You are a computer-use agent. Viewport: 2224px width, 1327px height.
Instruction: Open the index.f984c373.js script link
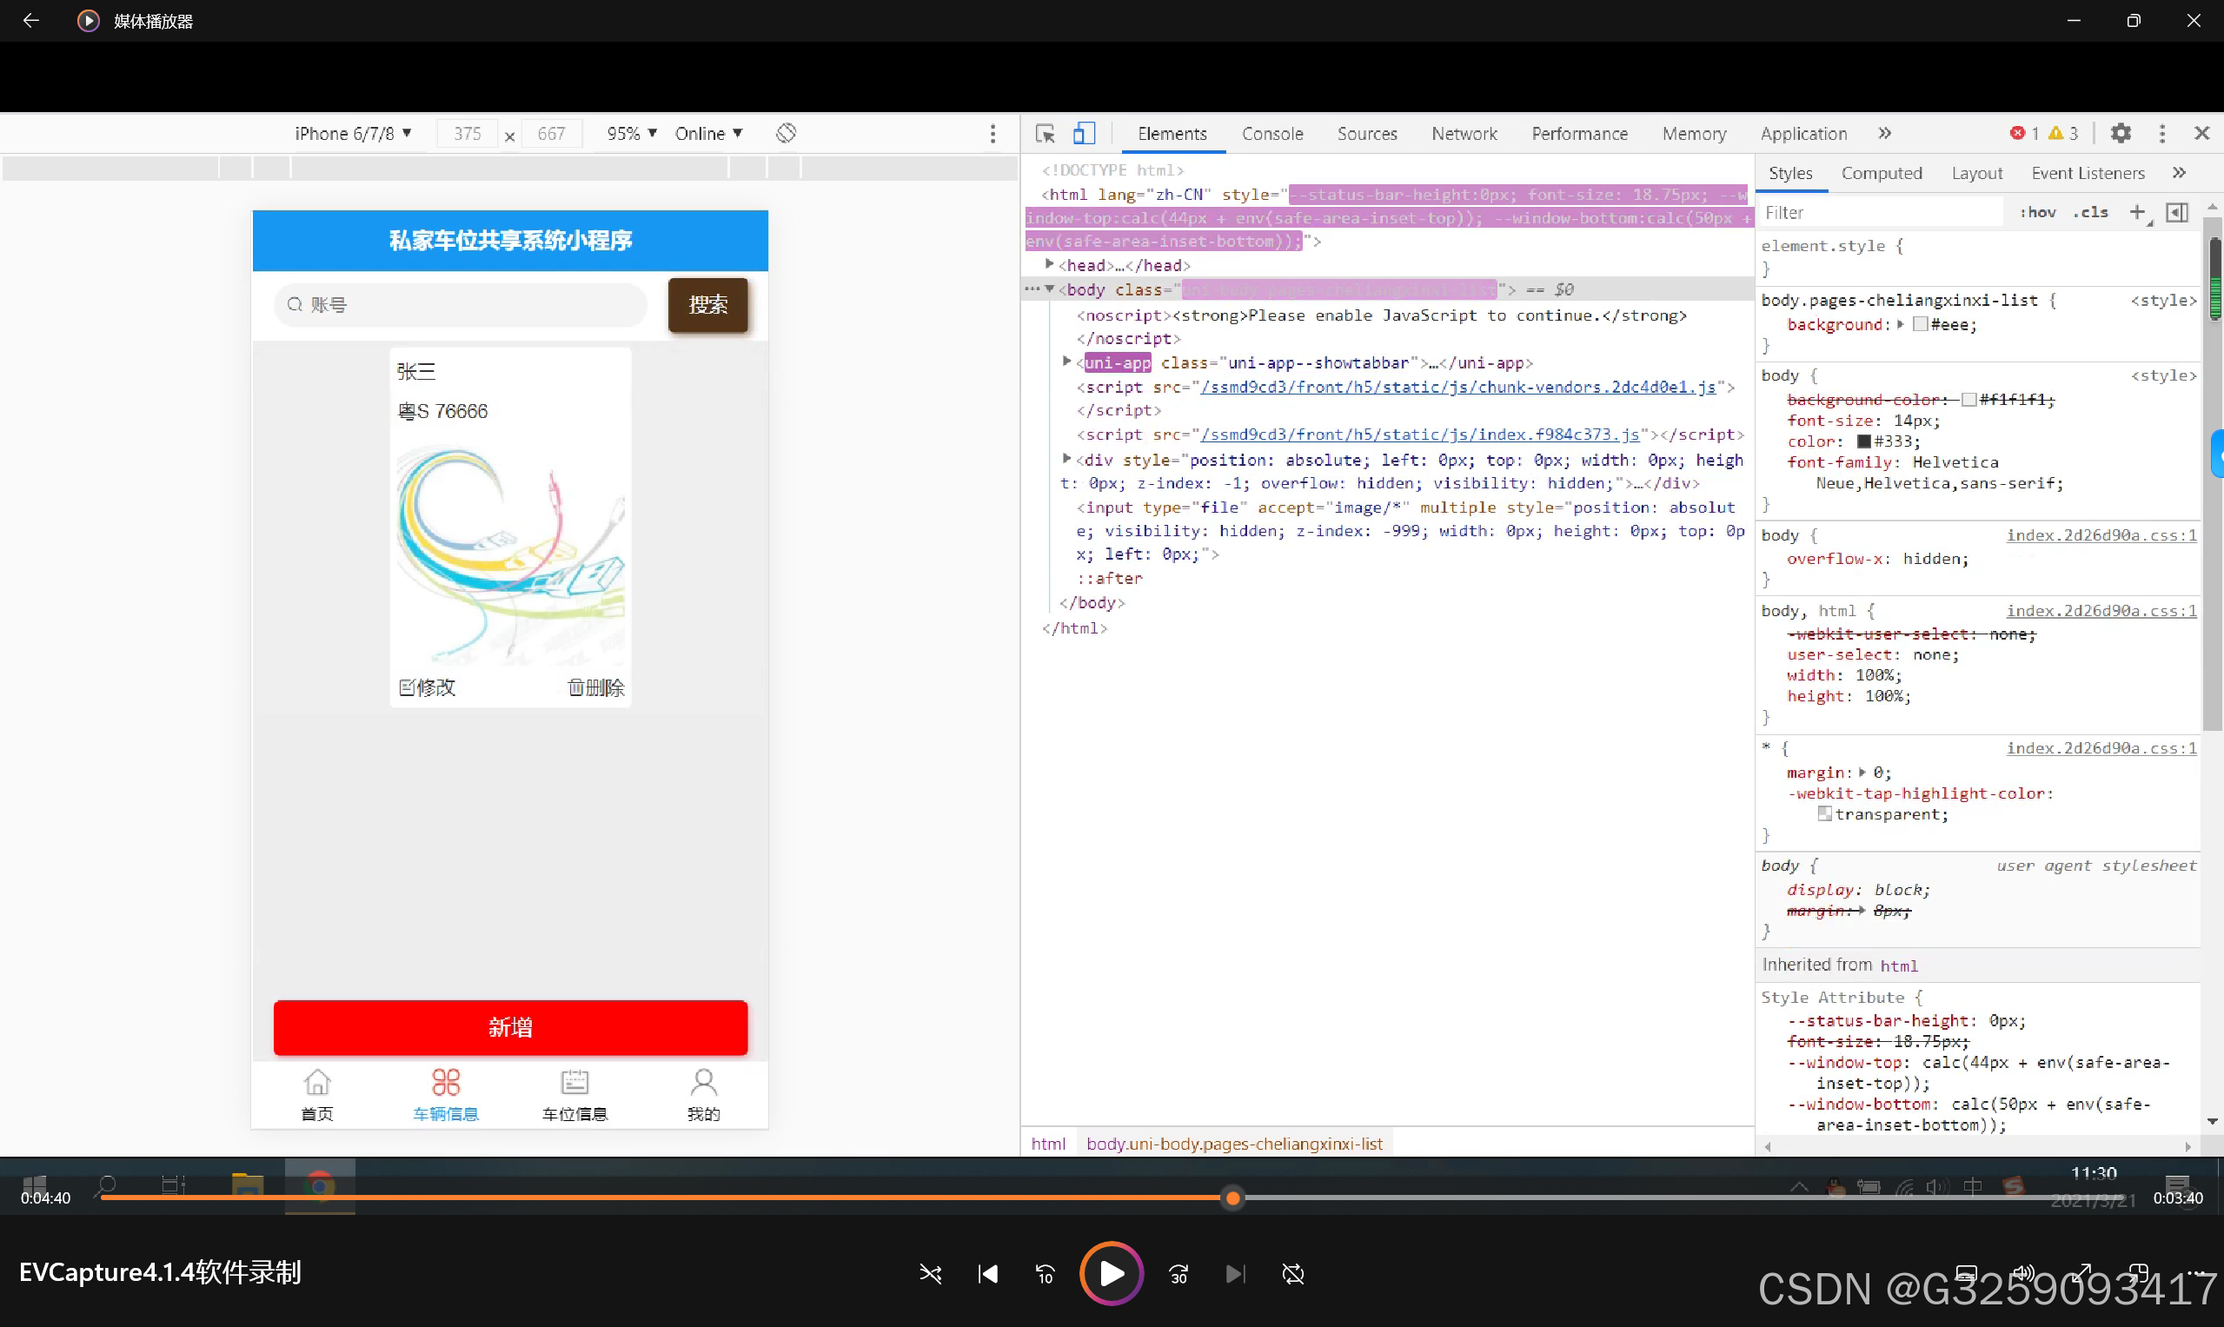(x=1420, y=434)
